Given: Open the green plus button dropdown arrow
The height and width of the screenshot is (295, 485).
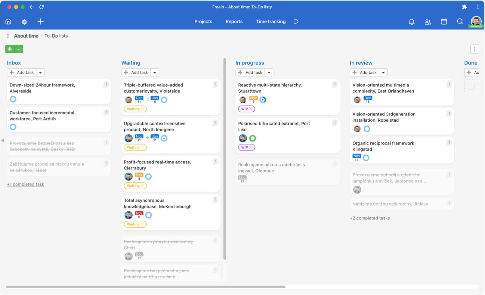Looking at the screenshot, I should point(19,49).
